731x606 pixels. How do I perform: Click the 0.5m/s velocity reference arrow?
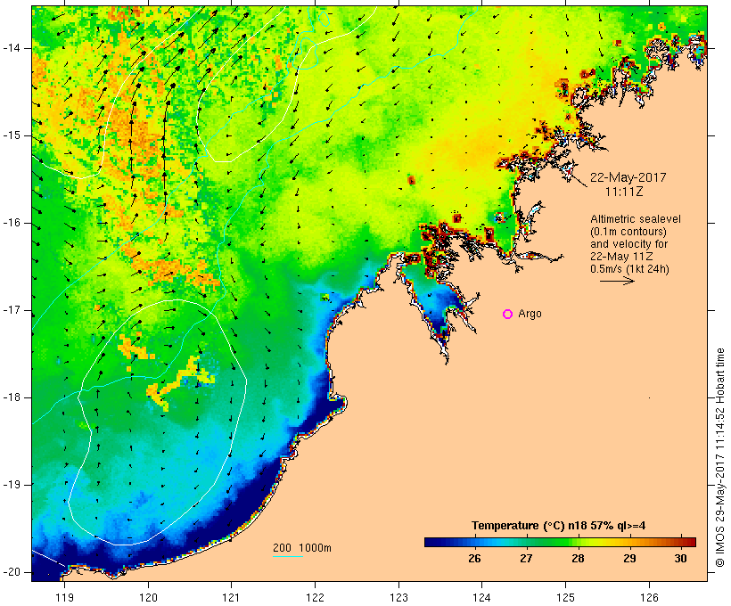click(617, 281)
